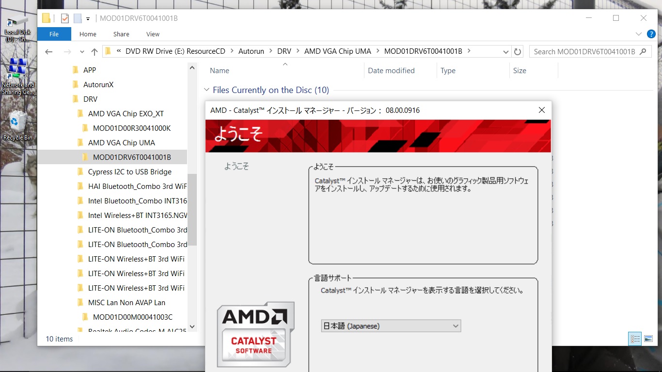Sort files by the Size column
662x372 pixels.
[520, 71]
